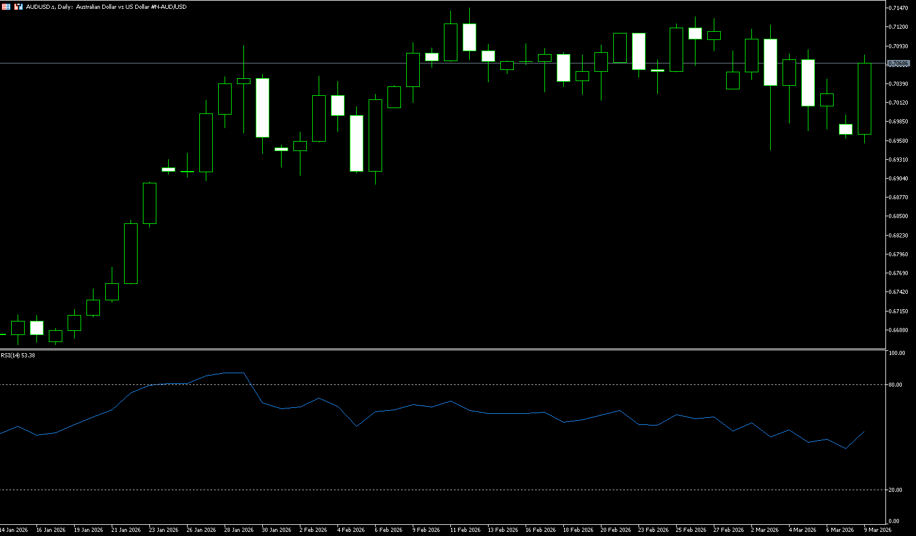The image size is (916, 536).
Task: Click the 0.71470 price scale label
Action: click(x=898, y=8)
